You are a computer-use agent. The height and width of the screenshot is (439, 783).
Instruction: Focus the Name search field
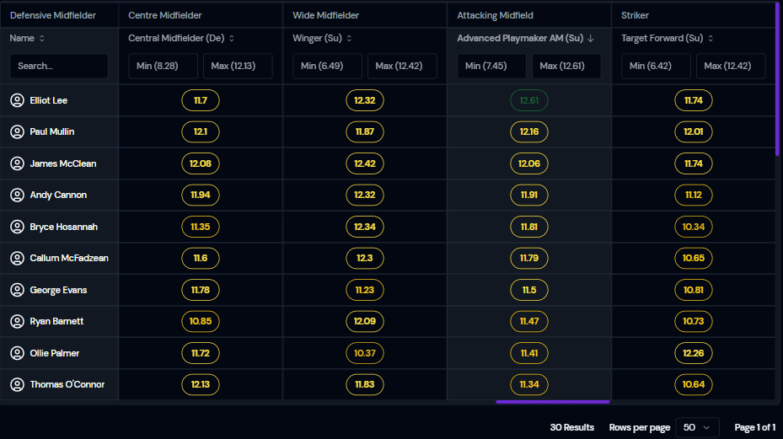pos(59,66)
